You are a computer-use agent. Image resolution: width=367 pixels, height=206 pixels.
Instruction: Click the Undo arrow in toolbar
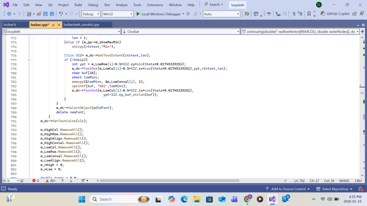click(x=61, y=14)
